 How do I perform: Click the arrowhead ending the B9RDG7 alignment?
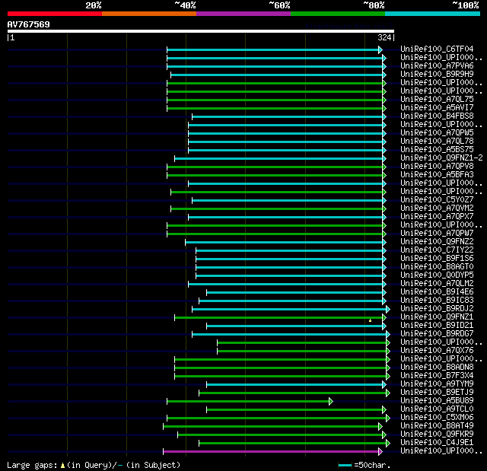(387, 334)
